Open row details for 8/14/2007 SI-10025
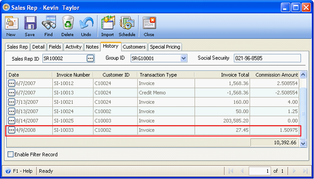This screenshot has width=314, height=179. pyautogui.click(x=11, y=121)
